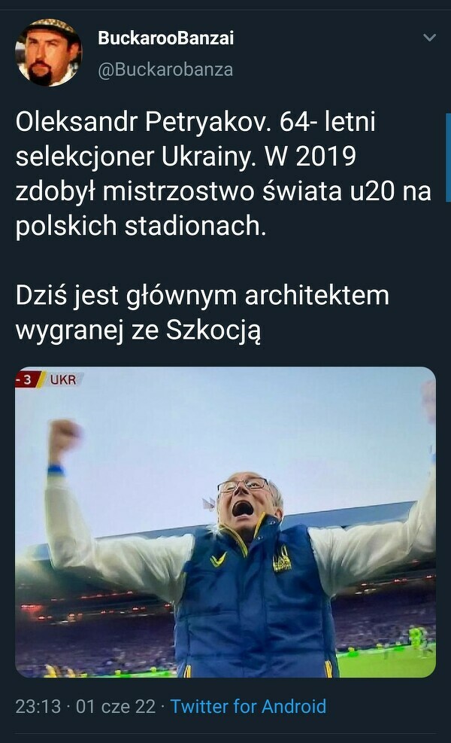Expand the tweet options chevron

pos(429,38)
